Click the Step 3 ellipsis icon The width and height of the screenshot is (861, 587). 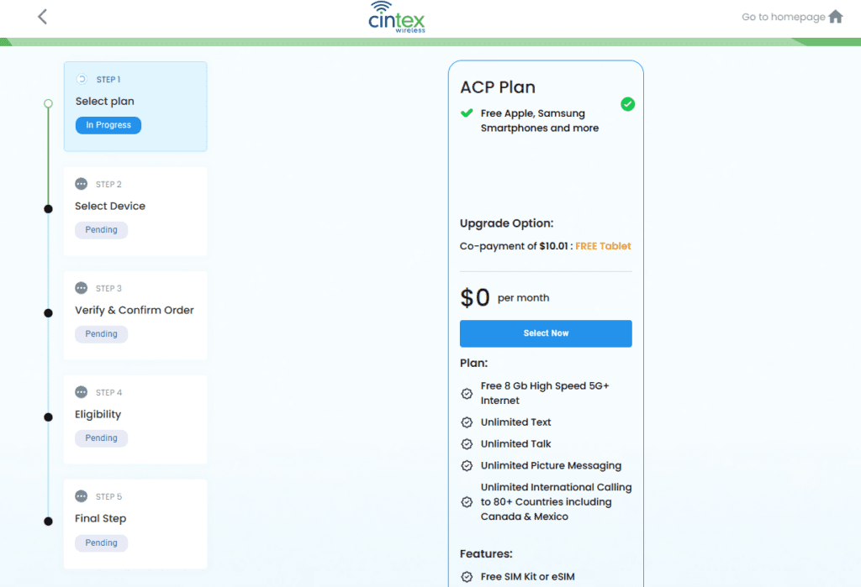coord(81,288)
